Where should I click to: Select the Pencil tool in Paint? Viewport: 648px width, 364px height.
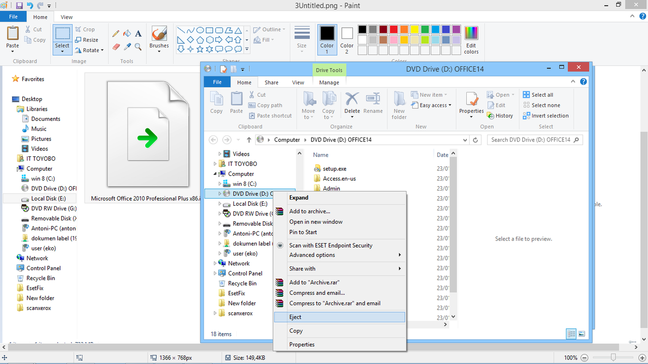pos(116,34)
